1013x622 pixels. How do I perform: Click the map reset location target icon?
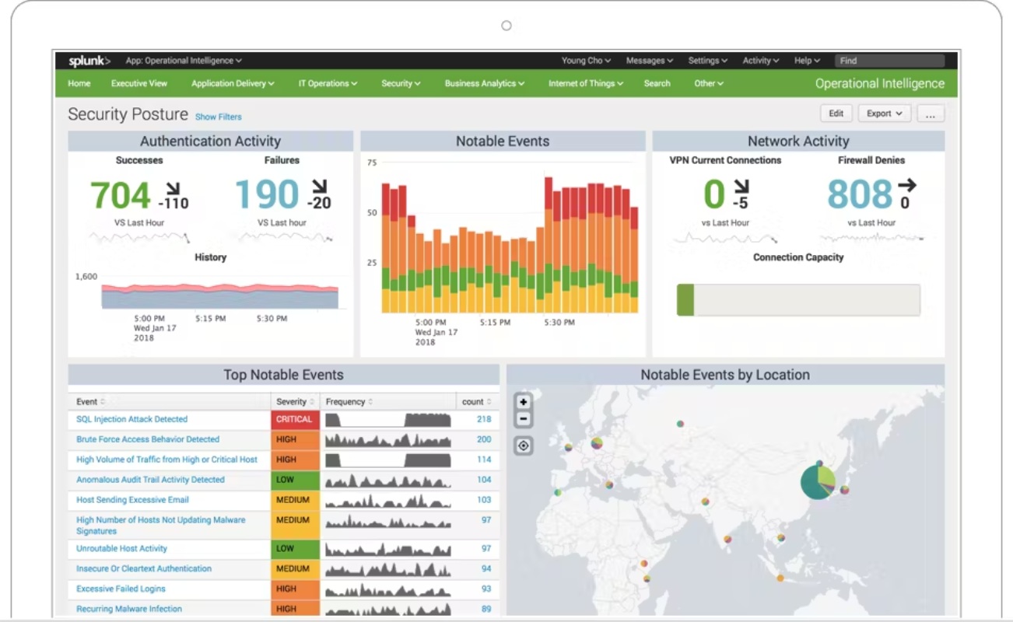tap(524, 446)
